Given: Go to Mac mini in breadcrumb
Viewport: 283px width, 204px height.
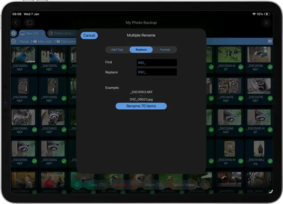Looking at the screenshot, I should (x=45, y=41).
